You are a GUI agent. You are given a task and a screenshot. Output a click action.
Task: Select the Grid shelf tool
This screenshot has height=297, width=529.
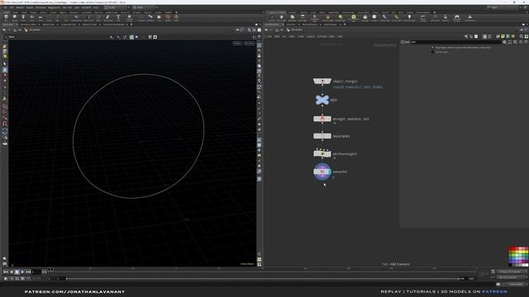coord(41,17)
